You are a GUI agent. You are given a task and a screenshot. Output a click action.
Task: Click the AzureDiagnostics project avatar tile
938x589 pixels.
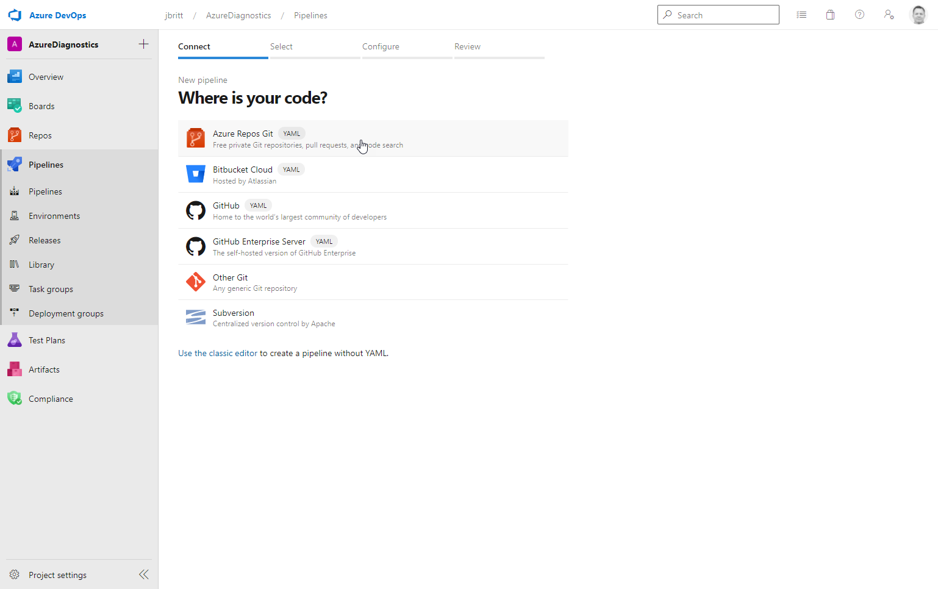pyautogui.click(x=15, y=44)
